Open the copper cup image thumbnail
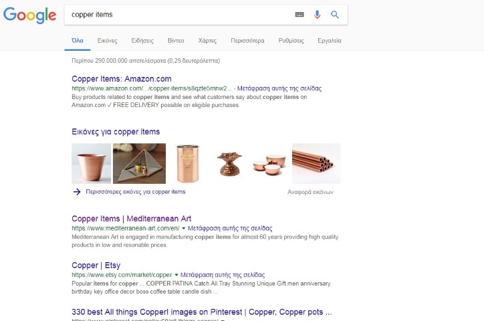Screen dimensions: 484x321 (x=91, y=164)
